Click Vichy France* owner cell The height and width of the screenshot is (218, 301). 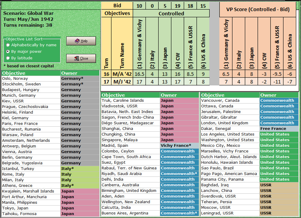click(179, 146)
